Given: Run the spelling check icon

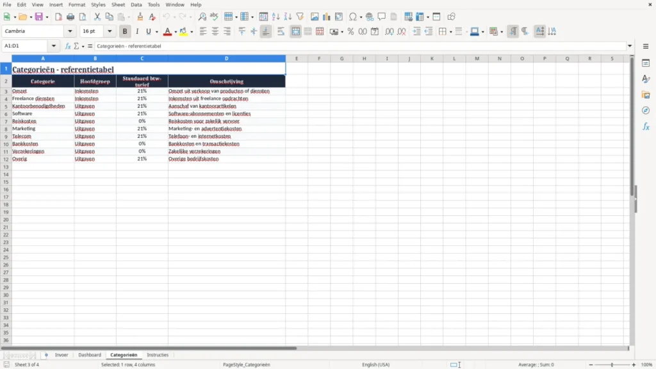Looking at the screenshot, I should (x=214, y=17).
